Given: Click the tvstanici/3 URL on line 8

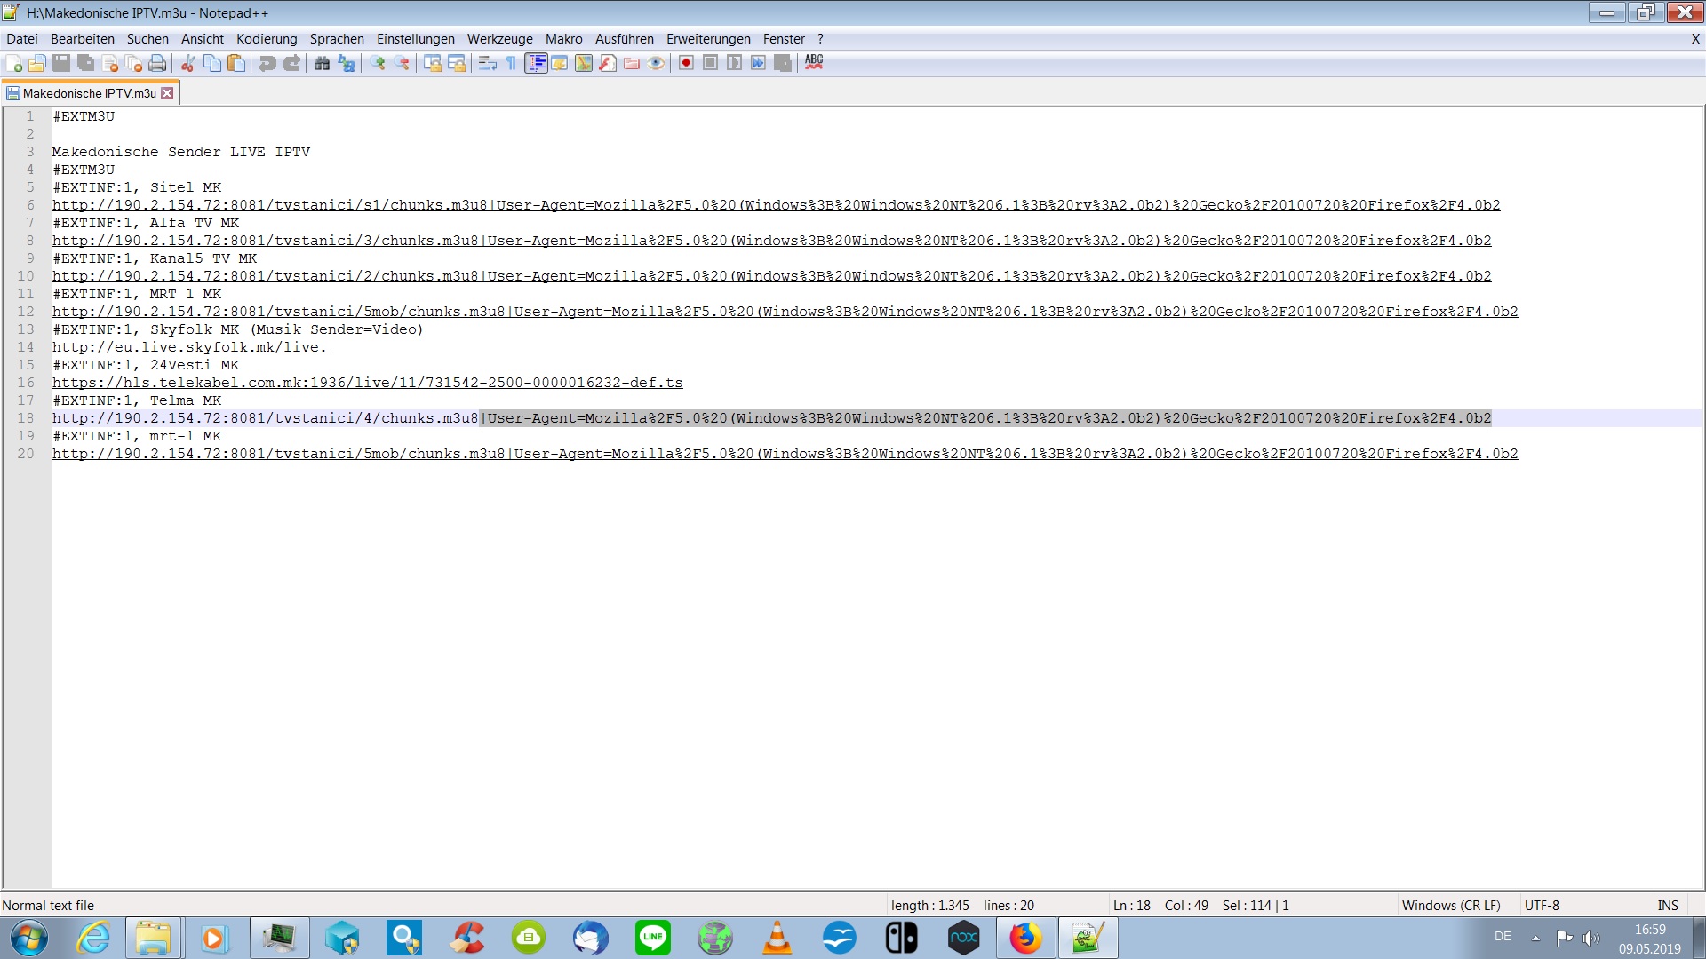Looking at the screenshot, I should point(771,241).
